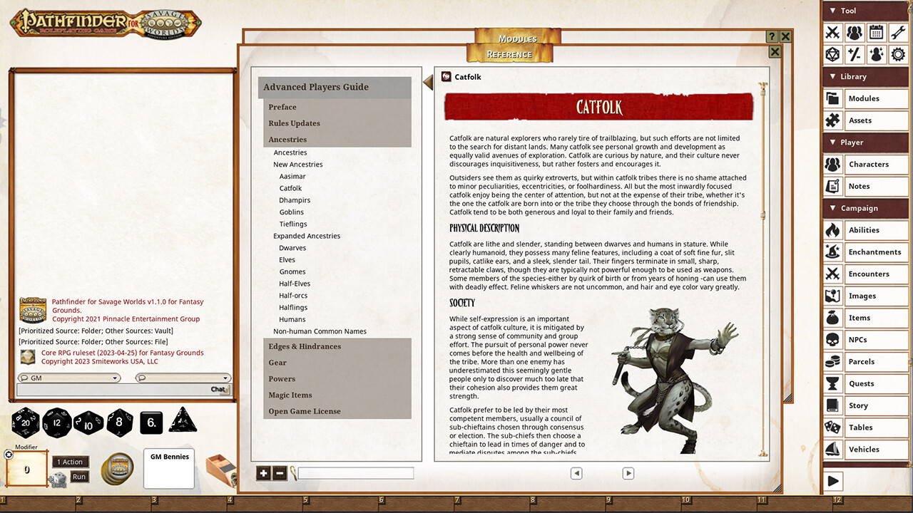This screenshot has width=913, height=513.
Task: Select the Modifiers +/- tool
Action: (855, 56)
